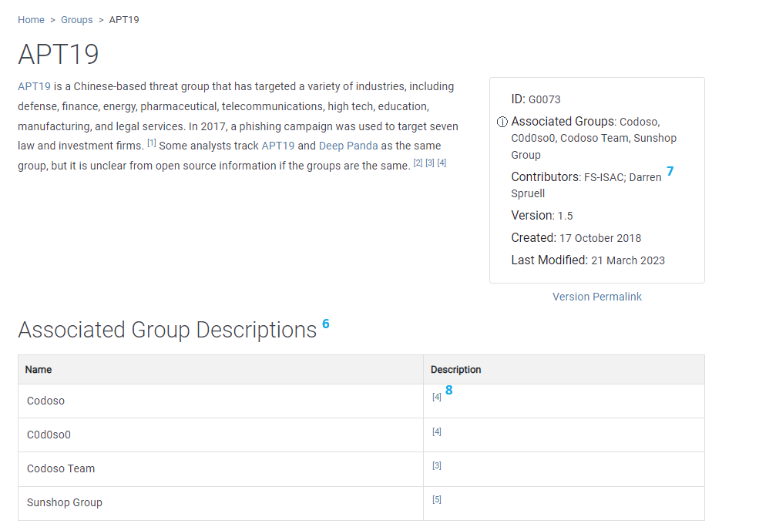
Task: Open Groups breadcrumb link
Action: coord(76,20)
